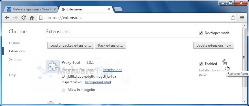The width and height of the screenshot is (249, 106).
Task: Open the Permissions link for Proxy Tool
Action: [x=112, y=70]
